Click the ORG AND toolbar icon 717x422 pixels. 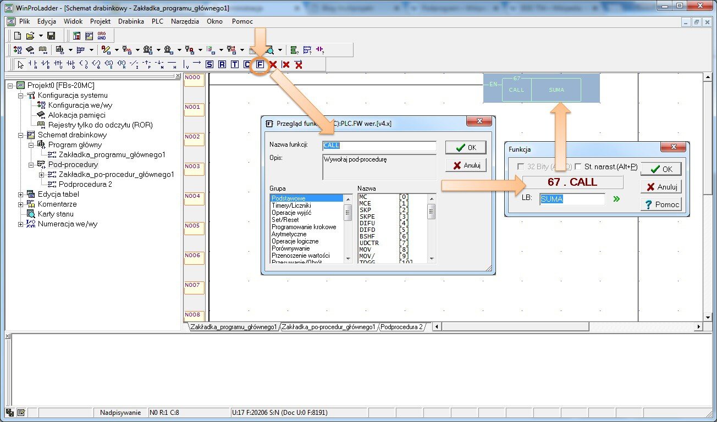click(x=102, y=36)
